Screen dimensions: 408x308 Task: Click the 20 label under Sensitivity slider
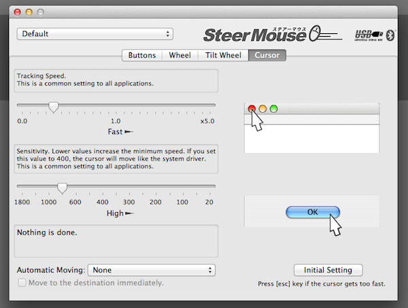209,202
